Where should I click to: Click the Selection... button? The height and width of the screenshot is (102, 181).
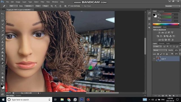pos(29,6)
